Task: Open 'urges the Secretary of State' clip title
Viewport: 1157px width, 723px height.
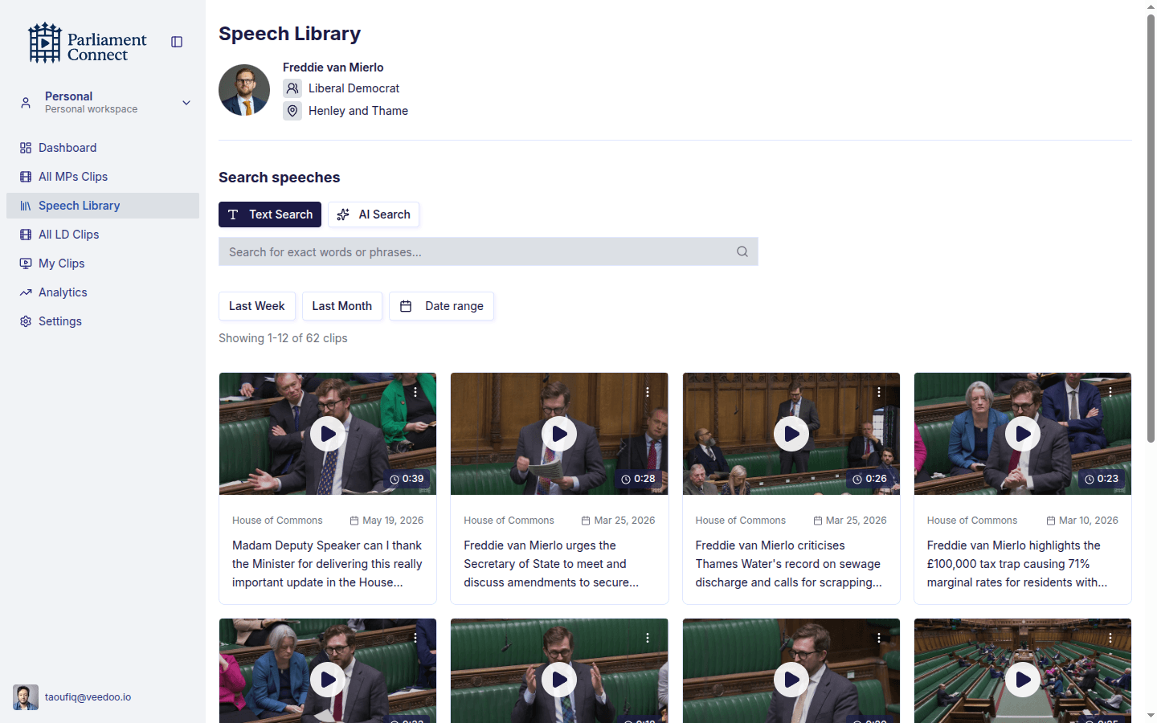Action: tap(559, 564)
